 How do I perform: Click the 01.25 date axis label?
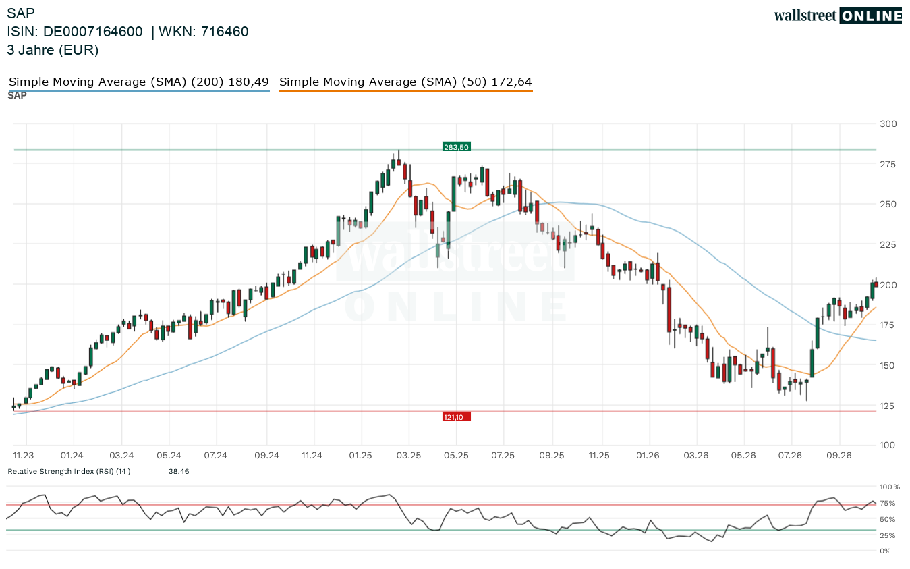361,456
